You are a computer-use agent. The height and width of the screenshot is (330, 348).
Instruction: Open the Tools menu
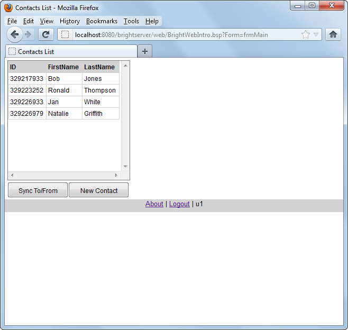(131, 21)
